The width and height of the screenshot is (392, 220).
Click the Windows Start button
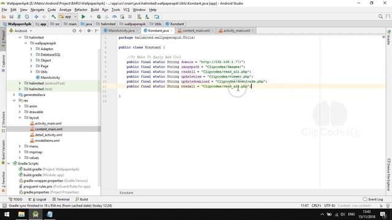pos(7,215)
